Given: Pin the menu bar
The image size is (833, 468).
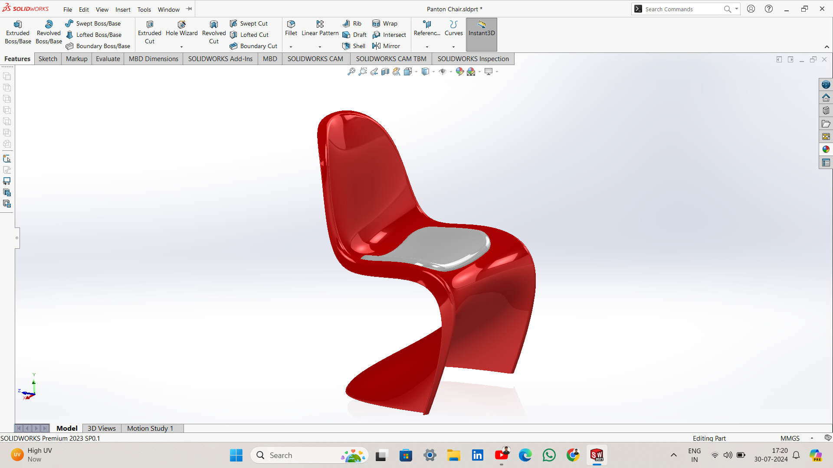Looking at the screenshot, I should pyautogui.click(x=189, y=9).
